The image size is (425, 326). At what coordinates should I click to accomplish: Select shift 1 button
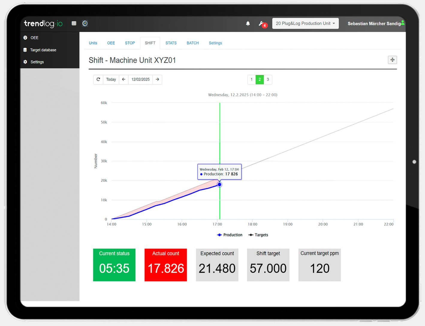pos(251,79)
